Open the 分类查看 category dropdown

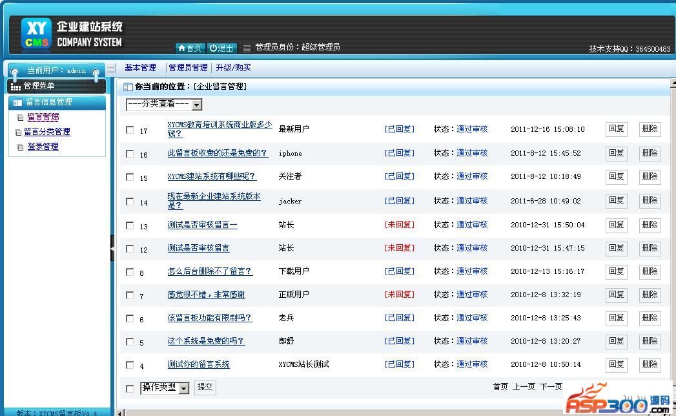click(197, 105)
